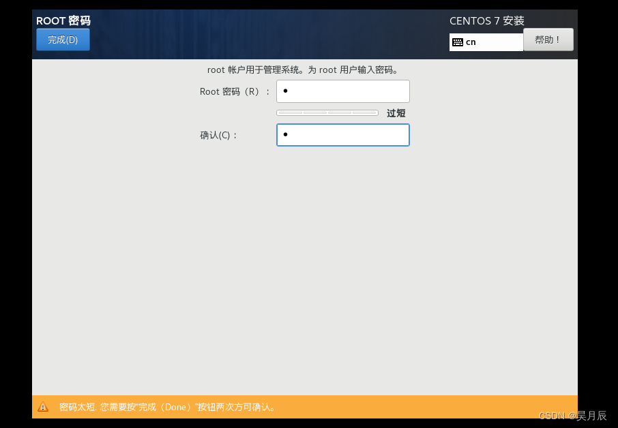Click the warning triangle icon in orange bar
618x428 pixels.
43,407
